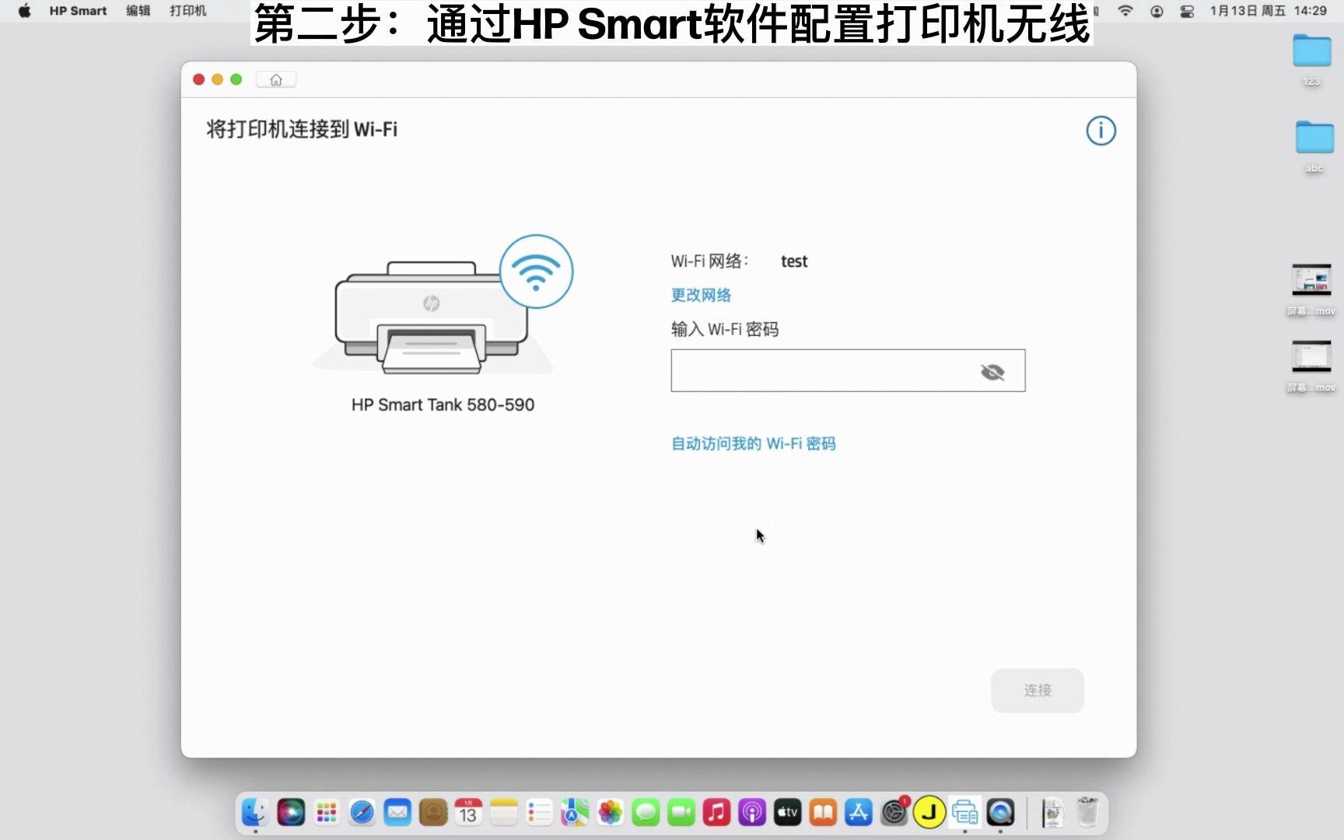Select the upper .mov recording on desktop
This screenshot has width=1344, height=840.
pos(1311,289)
